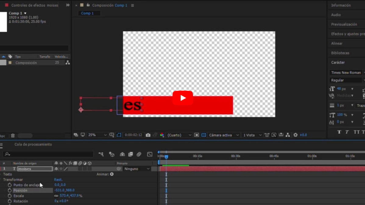Expand the Información panel
365x205 pixels.
pos(341,5)
